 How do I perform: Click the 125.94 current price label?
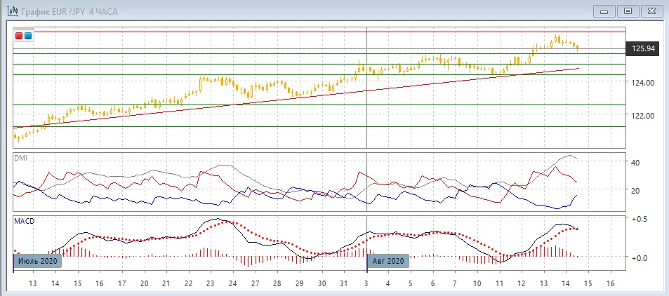point(643,48)
